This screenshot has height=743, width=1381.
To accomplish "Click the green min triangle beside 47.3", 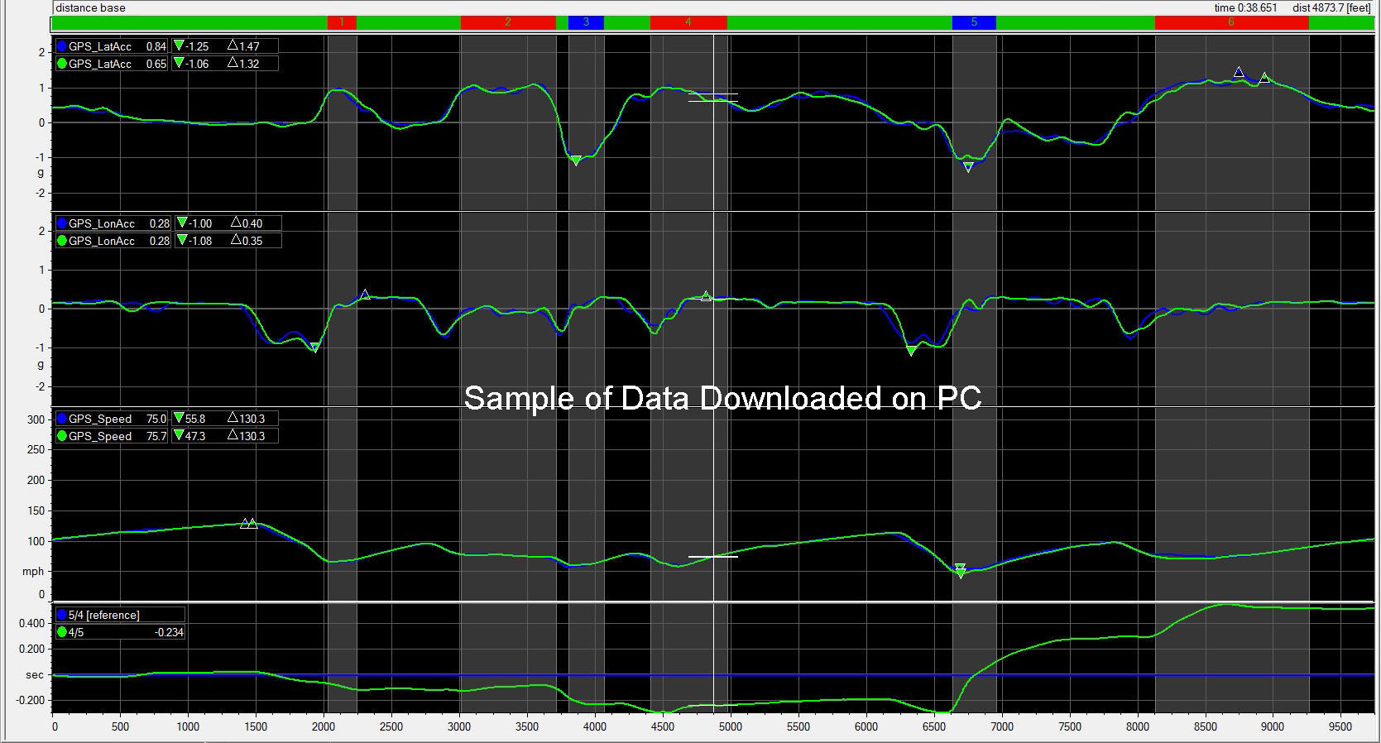I will point(179,435).
